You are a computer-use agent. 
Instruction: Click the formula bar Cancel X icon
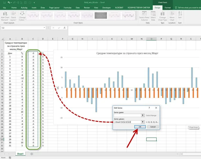(53, 28)
